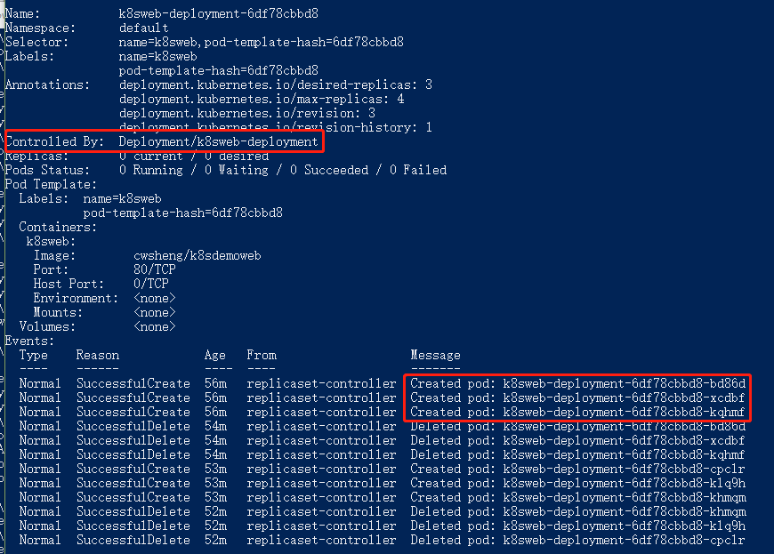Image resolution: width=774 pixels, height=554 pixels.
Task: Click Deleted pod entry ending cpclr
Action: tap(577, 541)
